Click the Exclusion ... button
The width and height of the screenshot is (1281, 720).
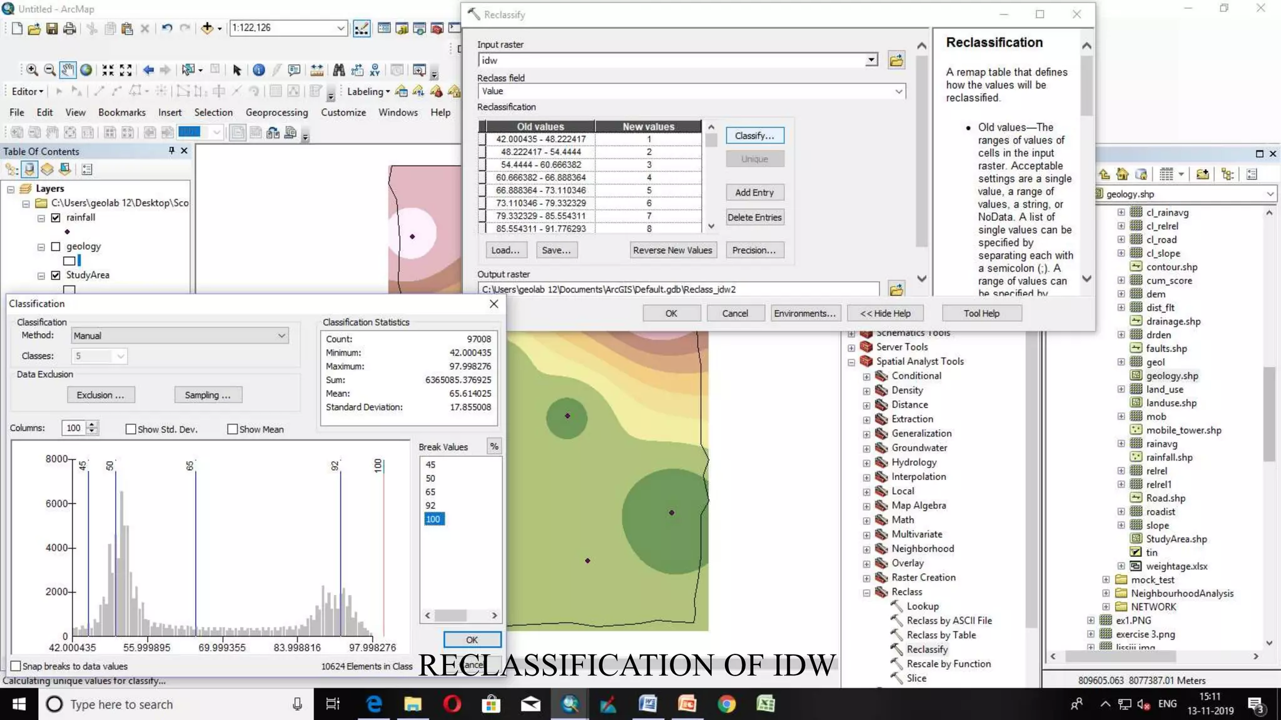pos(100,395)
